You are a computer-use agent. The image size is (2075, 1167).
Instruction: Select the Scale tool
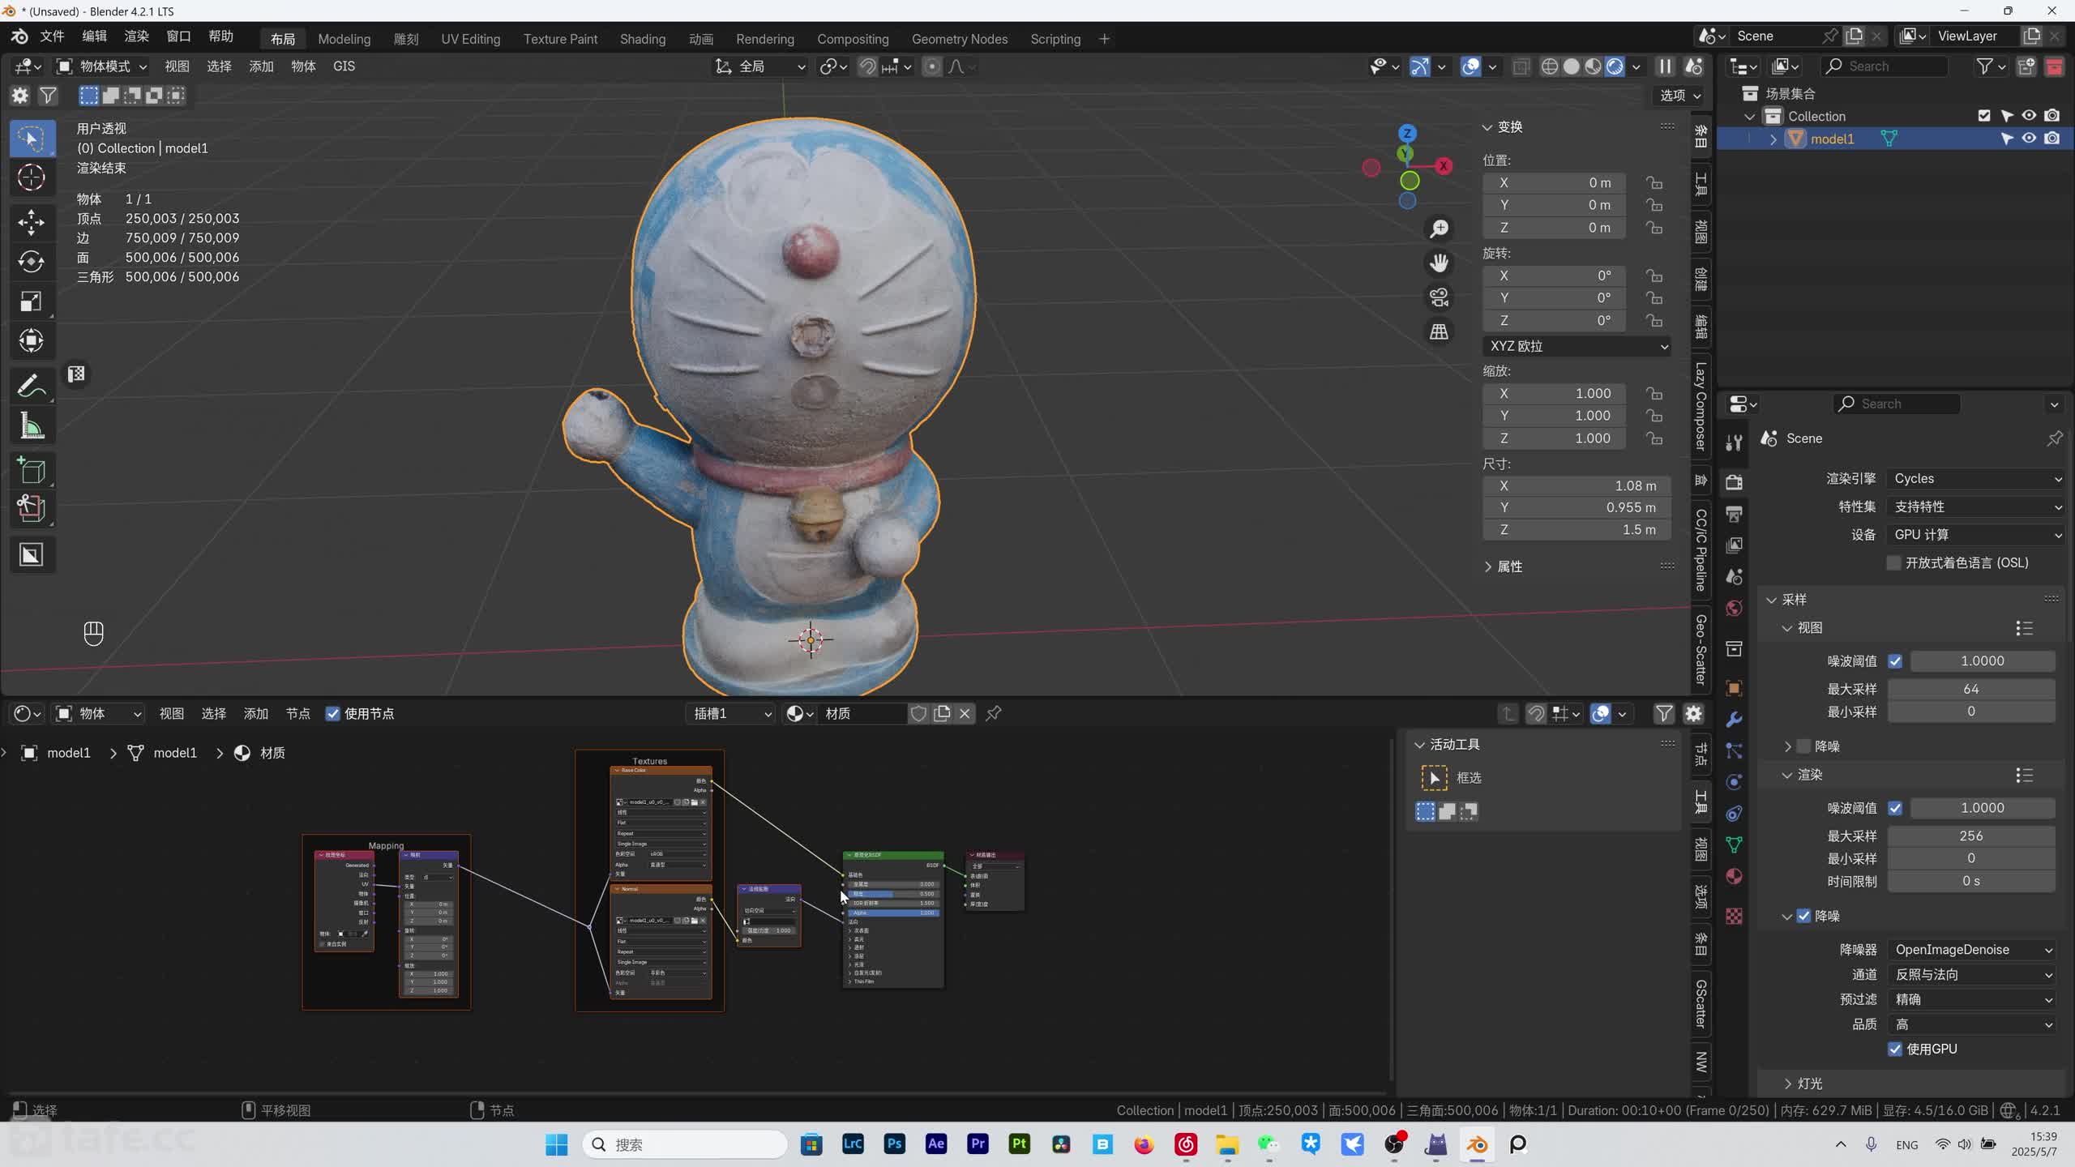32,301
